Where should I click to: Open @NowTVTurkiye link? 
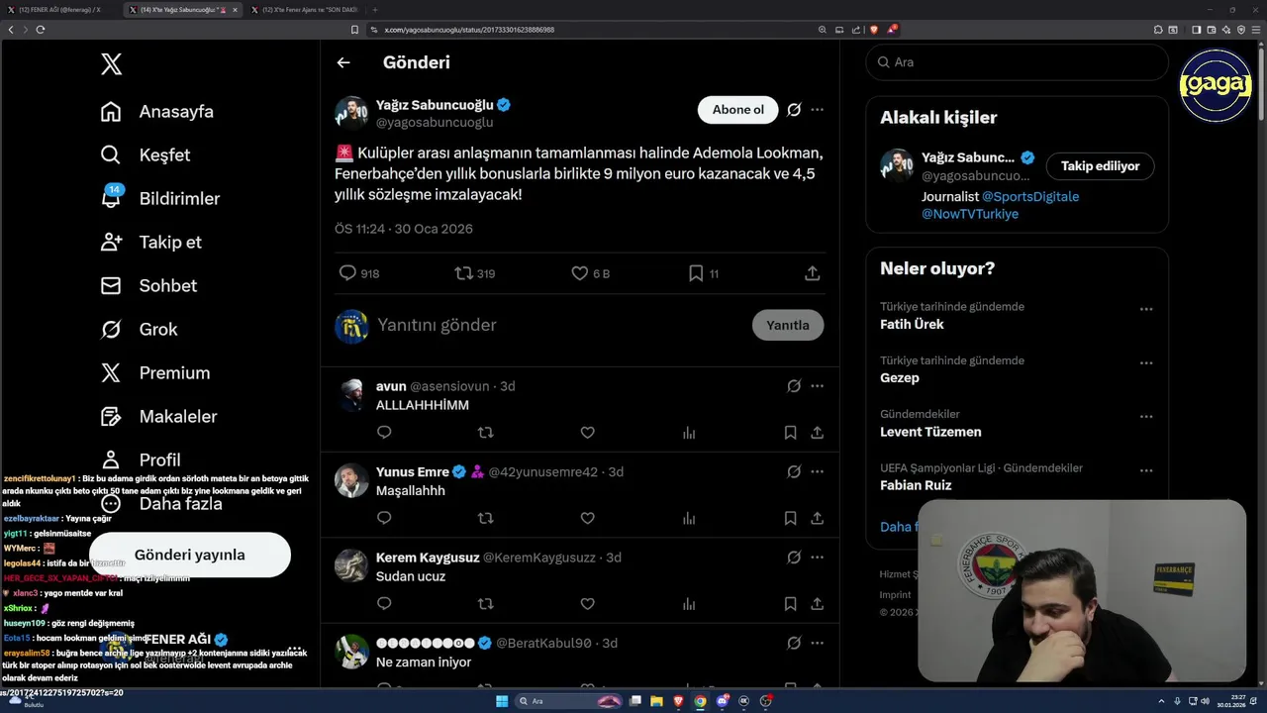click(970, 214)
